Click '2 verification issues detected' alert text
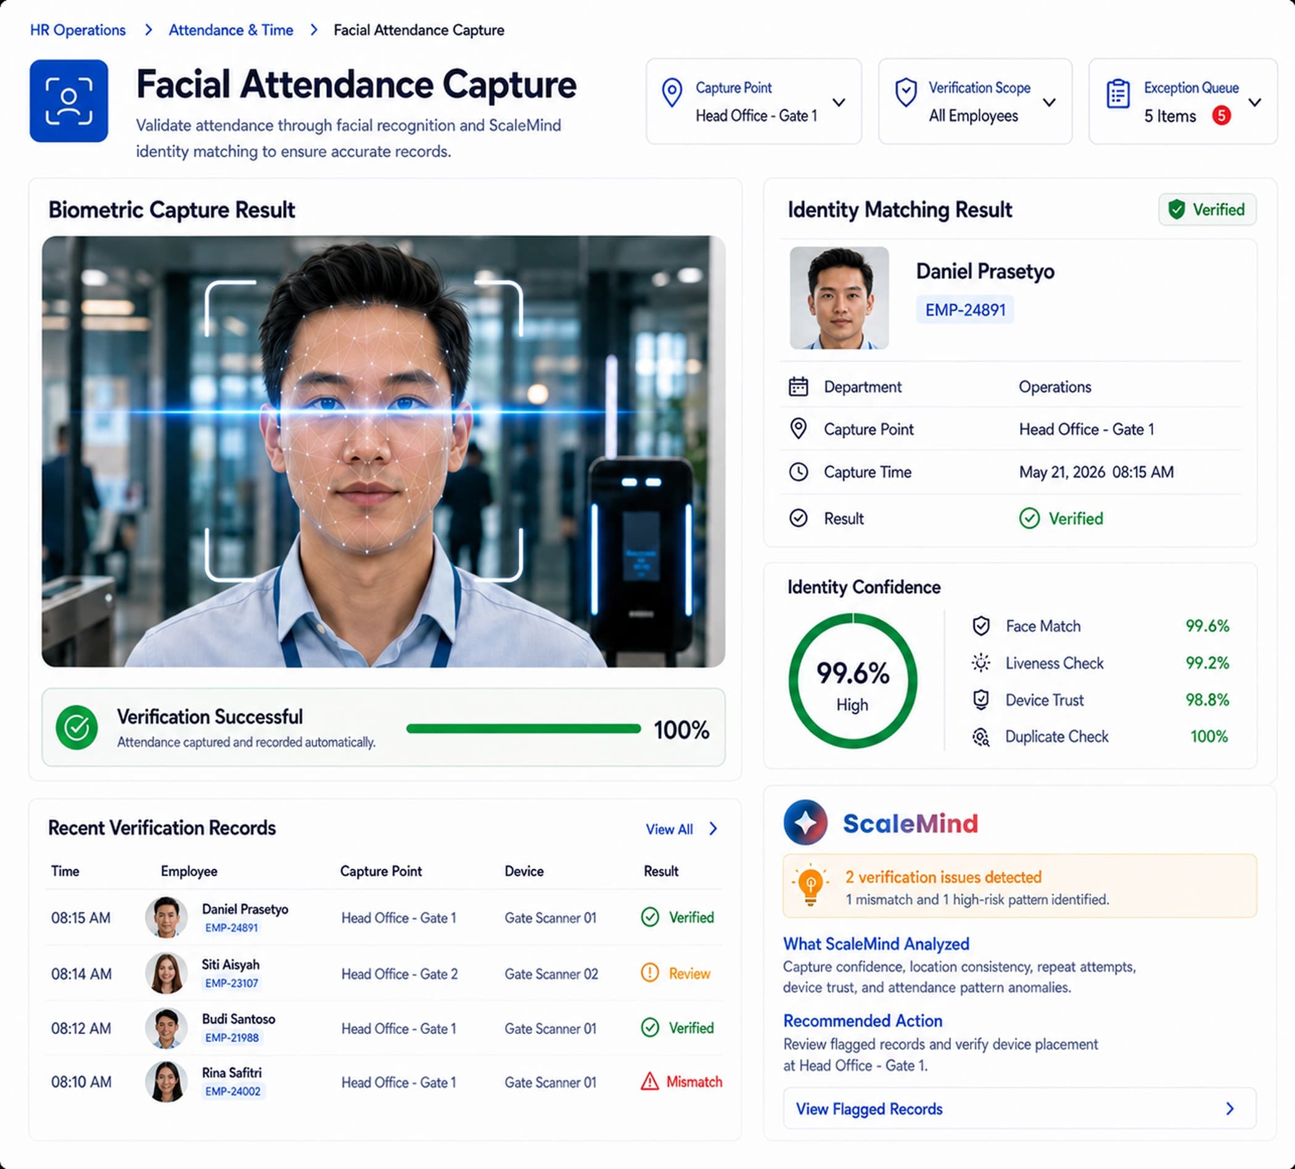 pyautogui.click(x=943, y=877)
